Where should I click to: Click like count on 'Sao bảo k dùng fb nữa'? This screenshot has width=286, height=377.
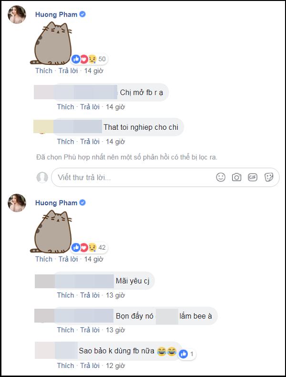(187, 354)
